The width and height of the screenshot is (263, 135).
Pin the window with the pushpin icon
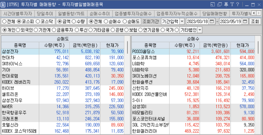click(226, 5)
